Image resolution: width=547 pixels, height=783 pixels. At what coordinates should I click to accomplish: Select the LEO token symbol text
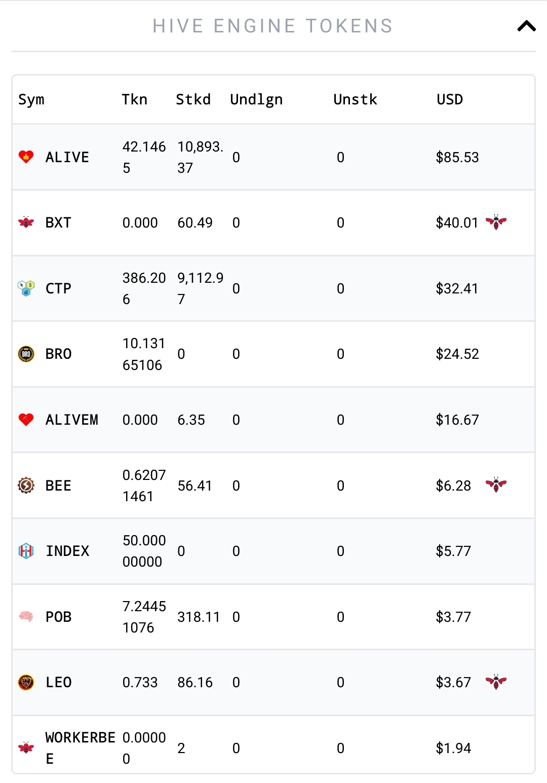coord(59,682)
